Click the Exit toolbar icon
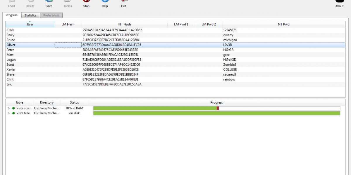Screen dimensions: 351x175 (x=124, y=2)
